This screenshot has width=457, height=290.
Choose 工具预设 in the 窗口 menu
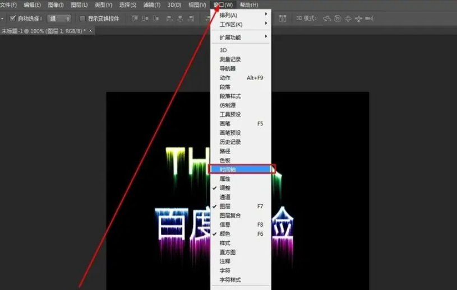241,114
